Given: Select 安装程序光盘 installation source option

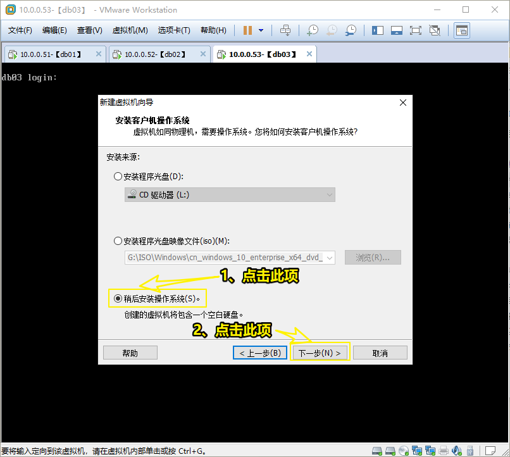Looking at the screenshot, I should point(118,176).
